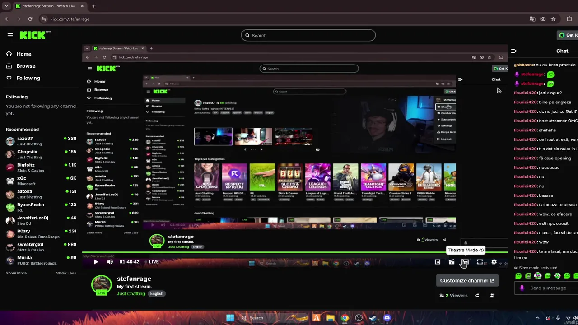Click the Get Kick app button
This screenshot has height=325, width=578.
point(568,35)
